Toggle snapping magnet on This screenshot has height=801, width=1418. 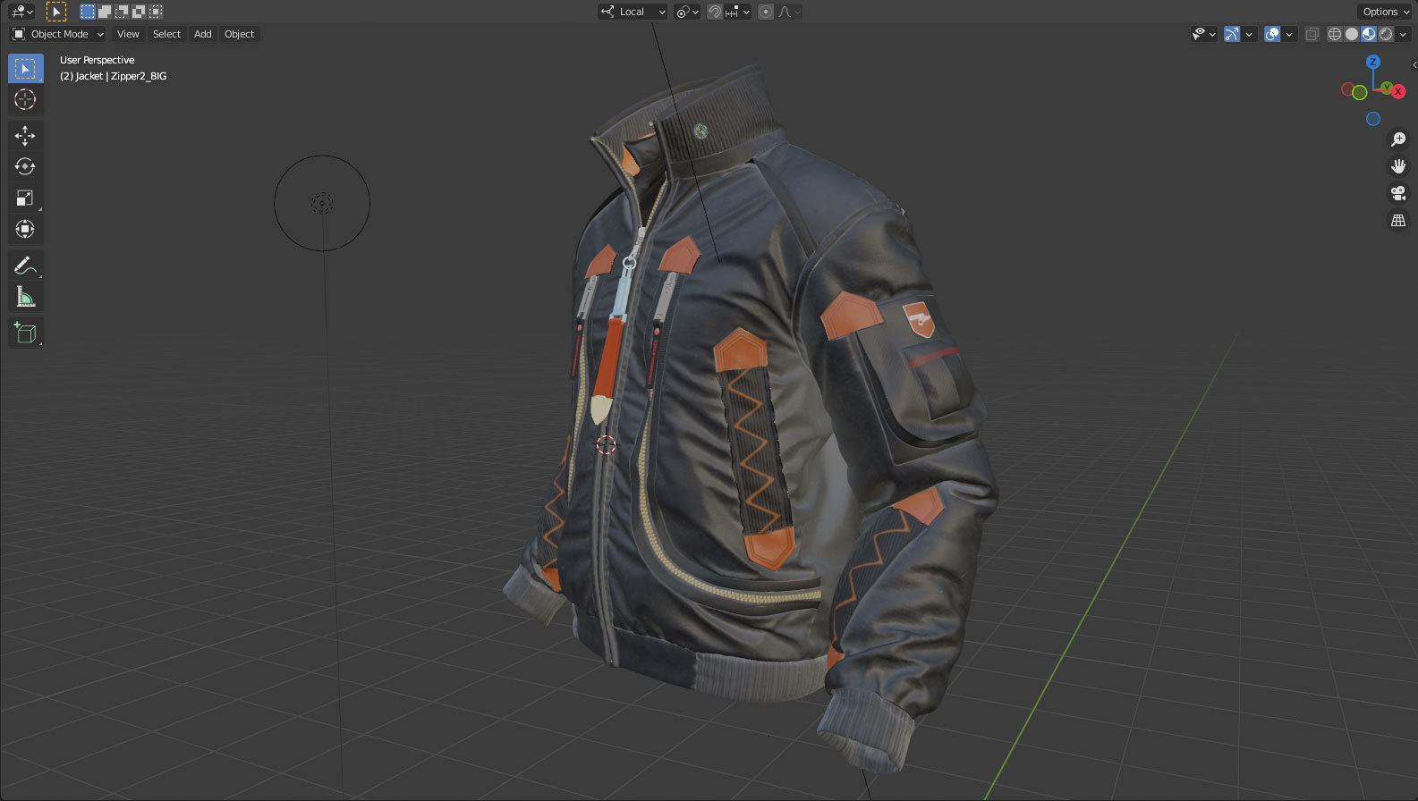coord(715,12)
